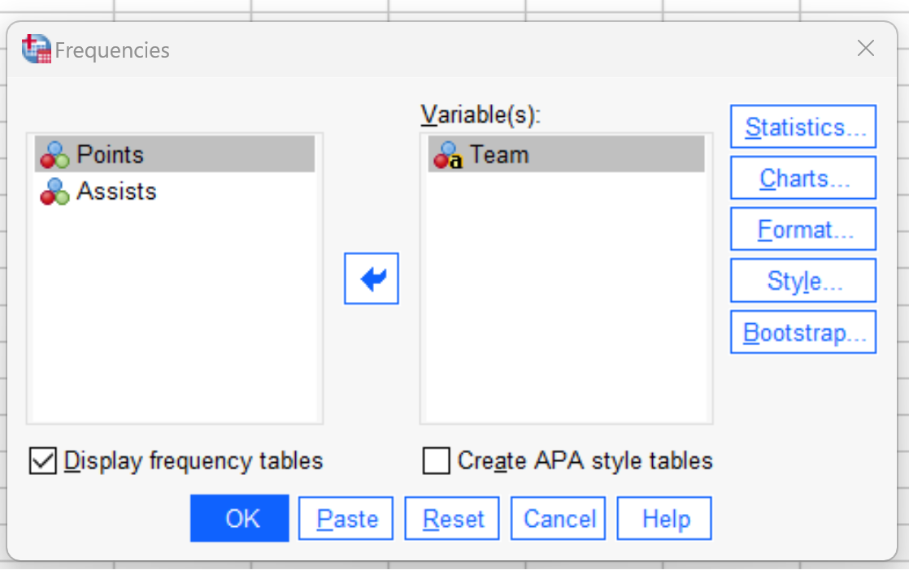The height and width of the screenshot is (570, 909).
Task: Select Points in the source variable list
Action: tap(110, 154)
